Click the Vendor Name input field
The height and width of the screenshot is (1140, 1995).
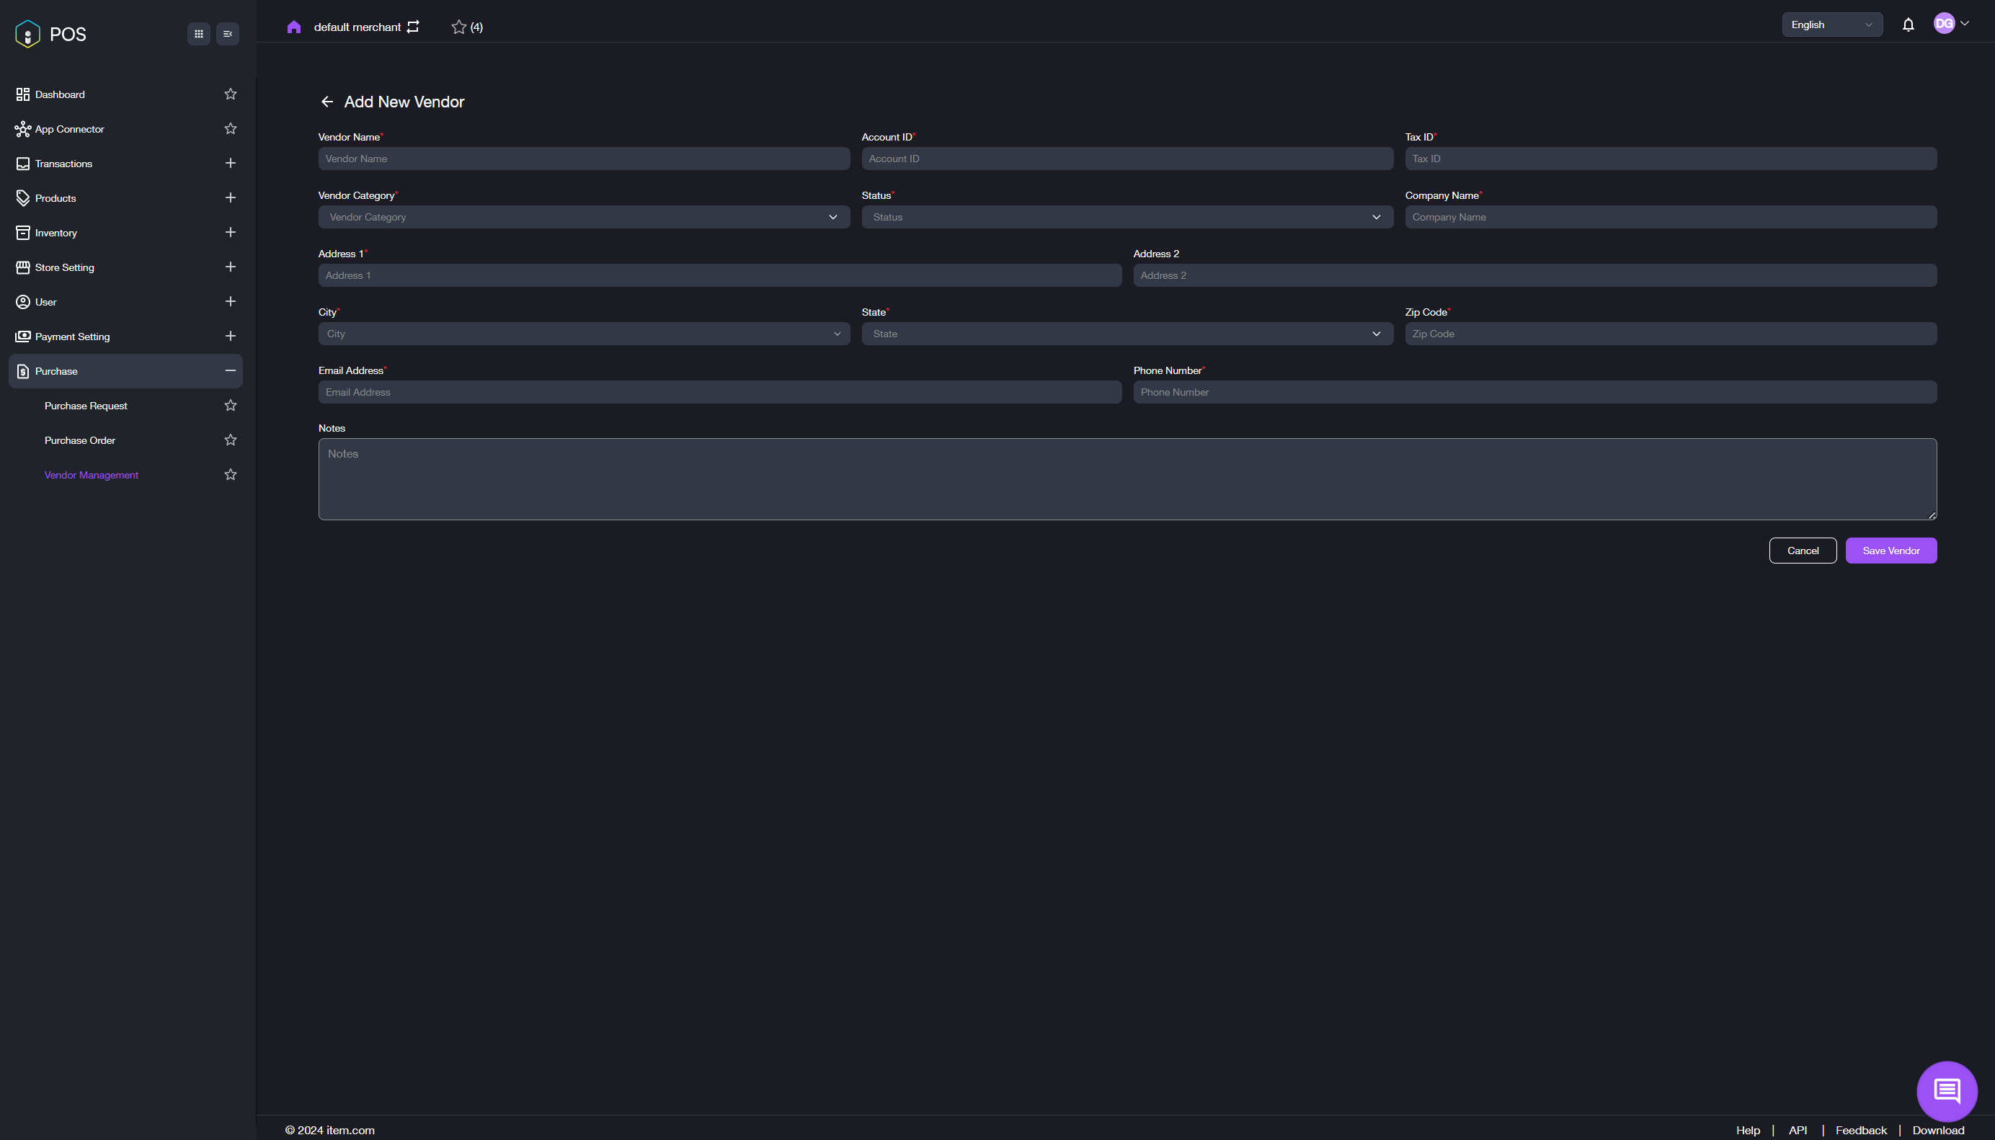coord(583,159)
